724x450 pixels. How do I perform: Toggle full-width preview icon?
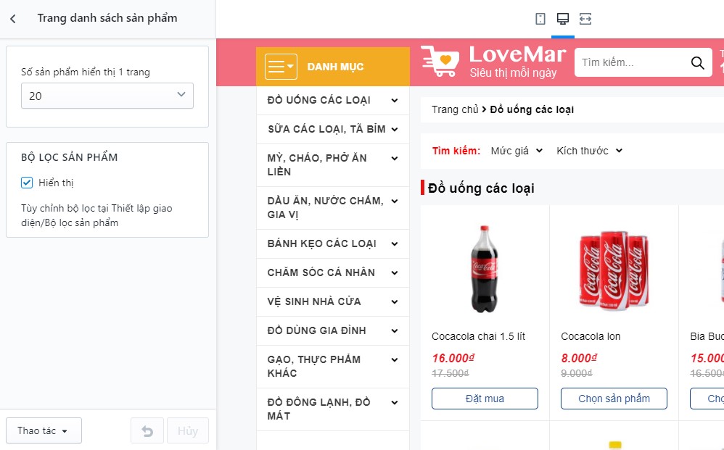point(585,19)
